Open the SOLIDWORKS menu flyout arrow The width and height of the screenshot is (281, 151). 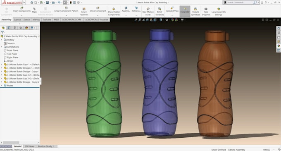point(24,2)
